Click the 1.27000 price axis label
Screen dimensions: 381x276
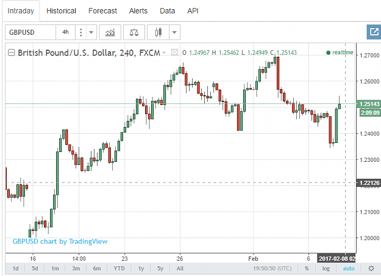369,55
